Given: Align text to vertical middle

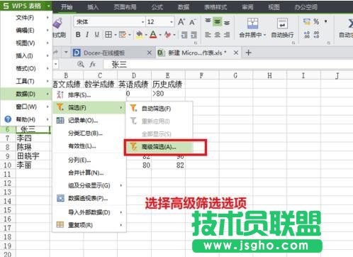Looking at the screenshot, I should (x=218, y=22).
